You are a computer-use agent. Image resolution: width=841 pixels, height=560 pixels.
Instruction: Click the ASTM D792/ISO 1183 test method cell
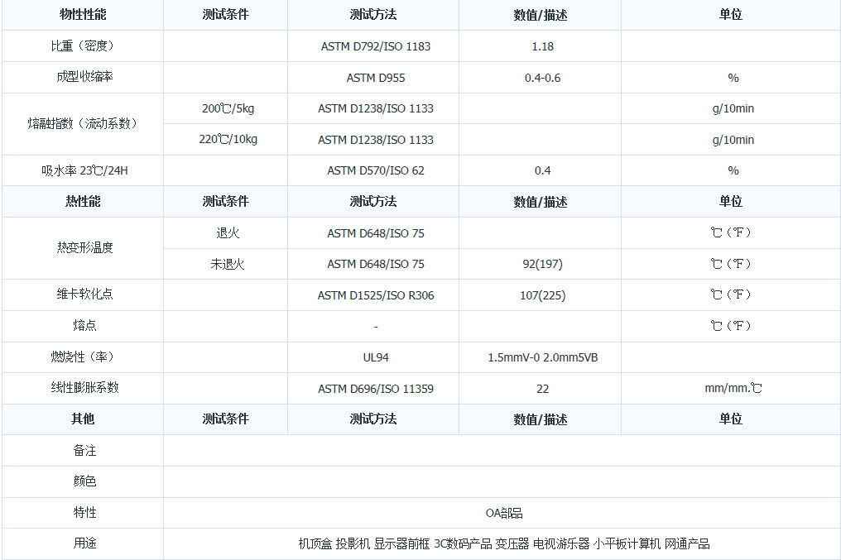[x=376, y=46]
